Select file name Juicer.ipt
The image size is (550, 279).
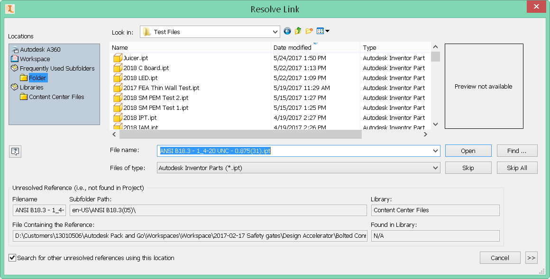(136, 58)
